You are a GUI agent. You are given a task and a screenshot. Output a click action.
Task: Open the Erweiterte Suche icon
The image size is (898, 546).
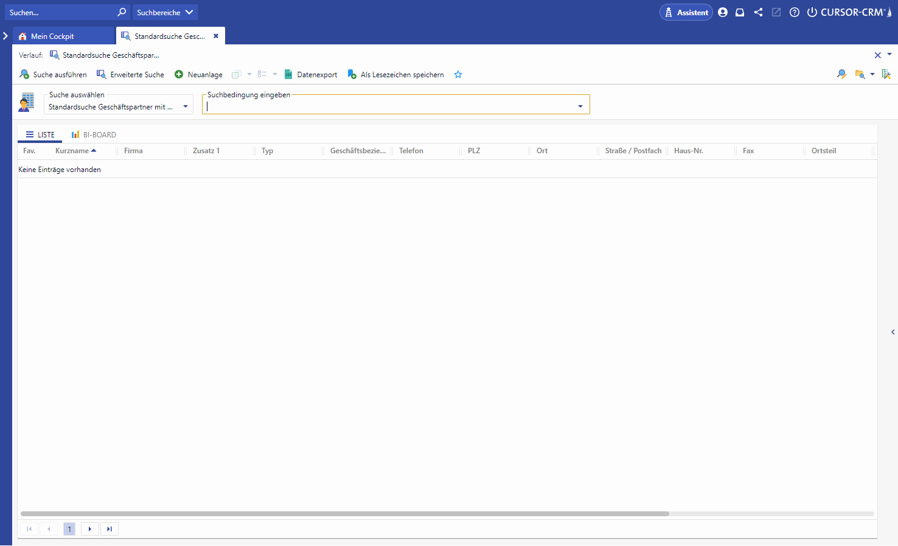point(100,74)
